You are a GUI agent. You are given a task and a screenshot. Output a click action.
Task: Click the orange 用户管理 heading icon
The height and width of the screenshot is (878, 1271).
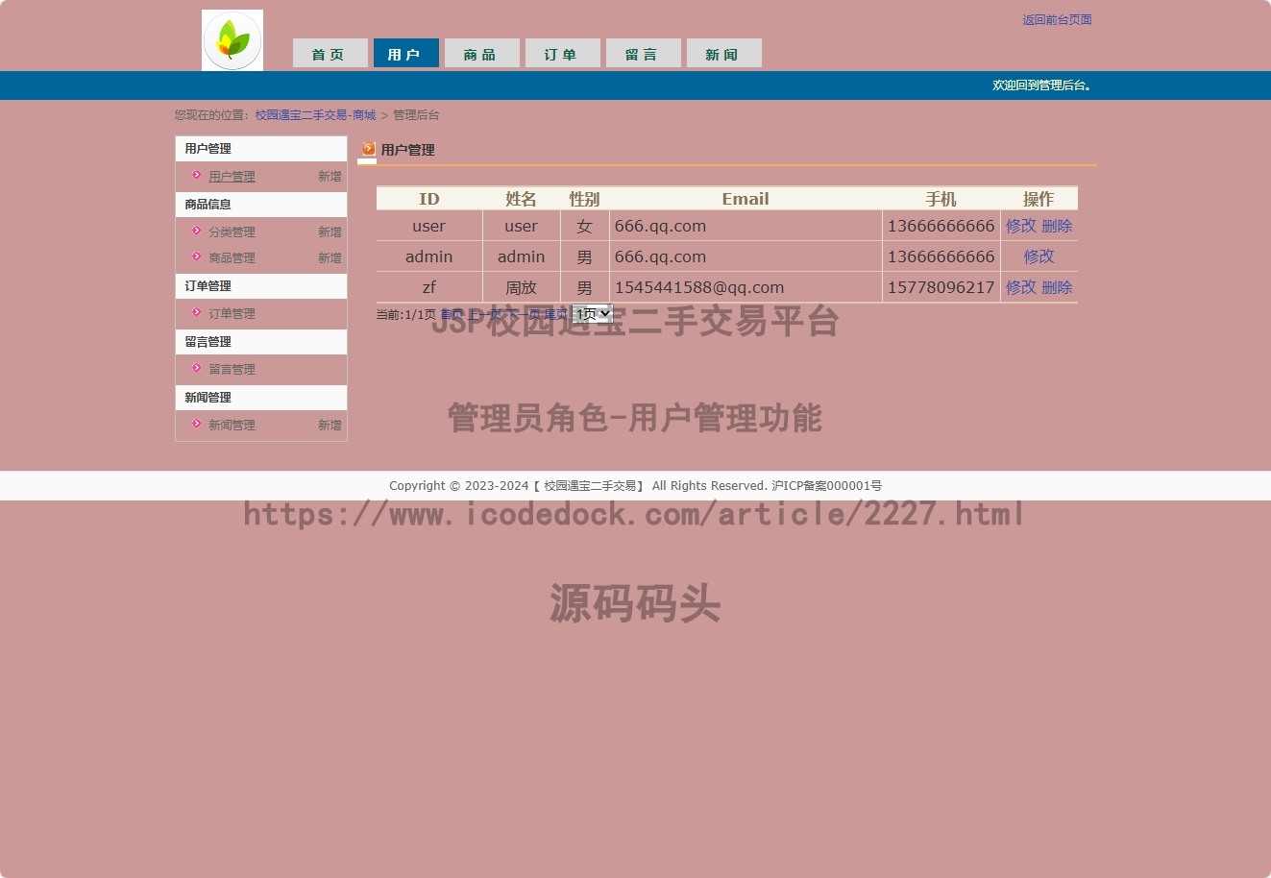369,149
